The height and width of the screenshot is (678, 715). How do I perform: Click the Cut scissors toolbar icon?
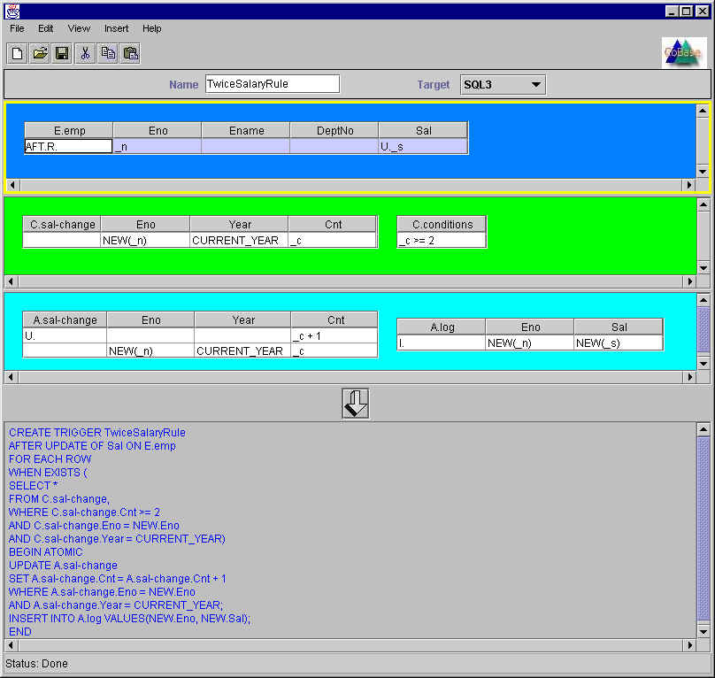[85, 54]
